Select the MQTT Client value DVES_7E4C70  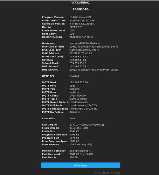77,96
